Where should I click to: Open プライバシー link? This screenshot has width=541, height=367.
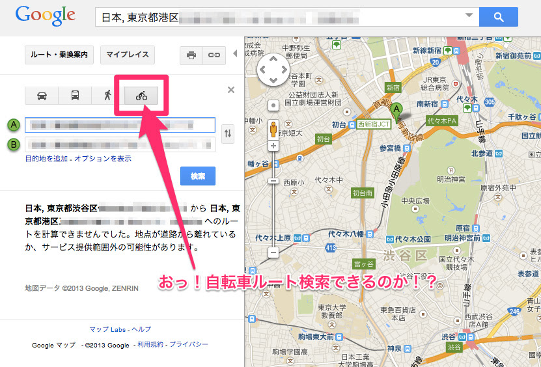tap(189, 344)
